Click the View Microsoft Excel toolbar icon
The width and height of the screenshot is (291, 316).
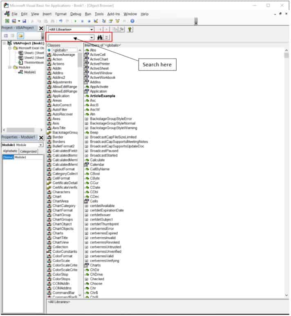click(7, 21)
